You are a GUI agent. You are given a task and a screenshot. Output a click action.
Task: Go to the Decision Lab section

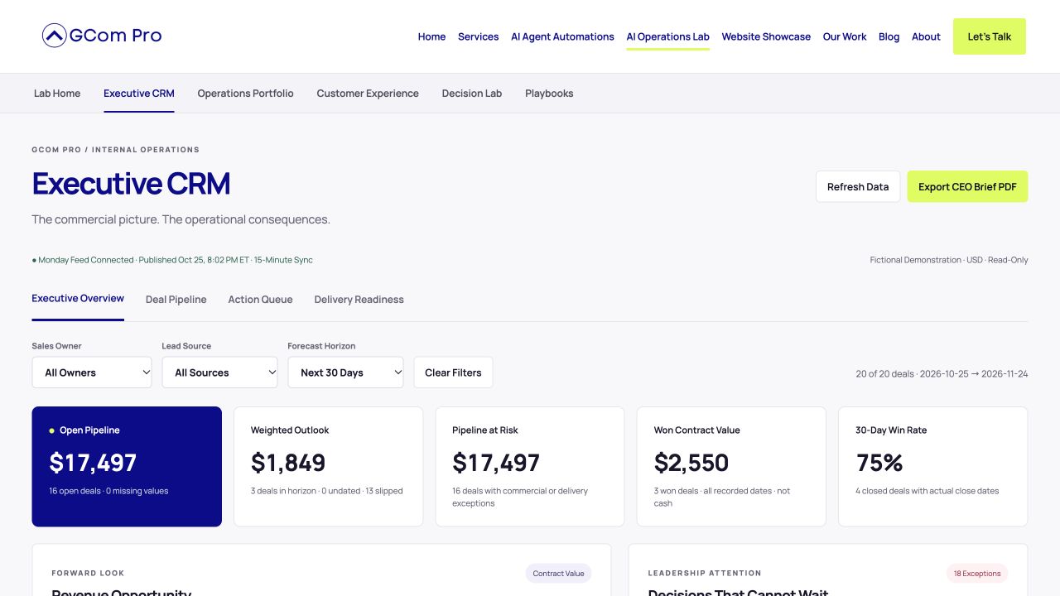472,94
